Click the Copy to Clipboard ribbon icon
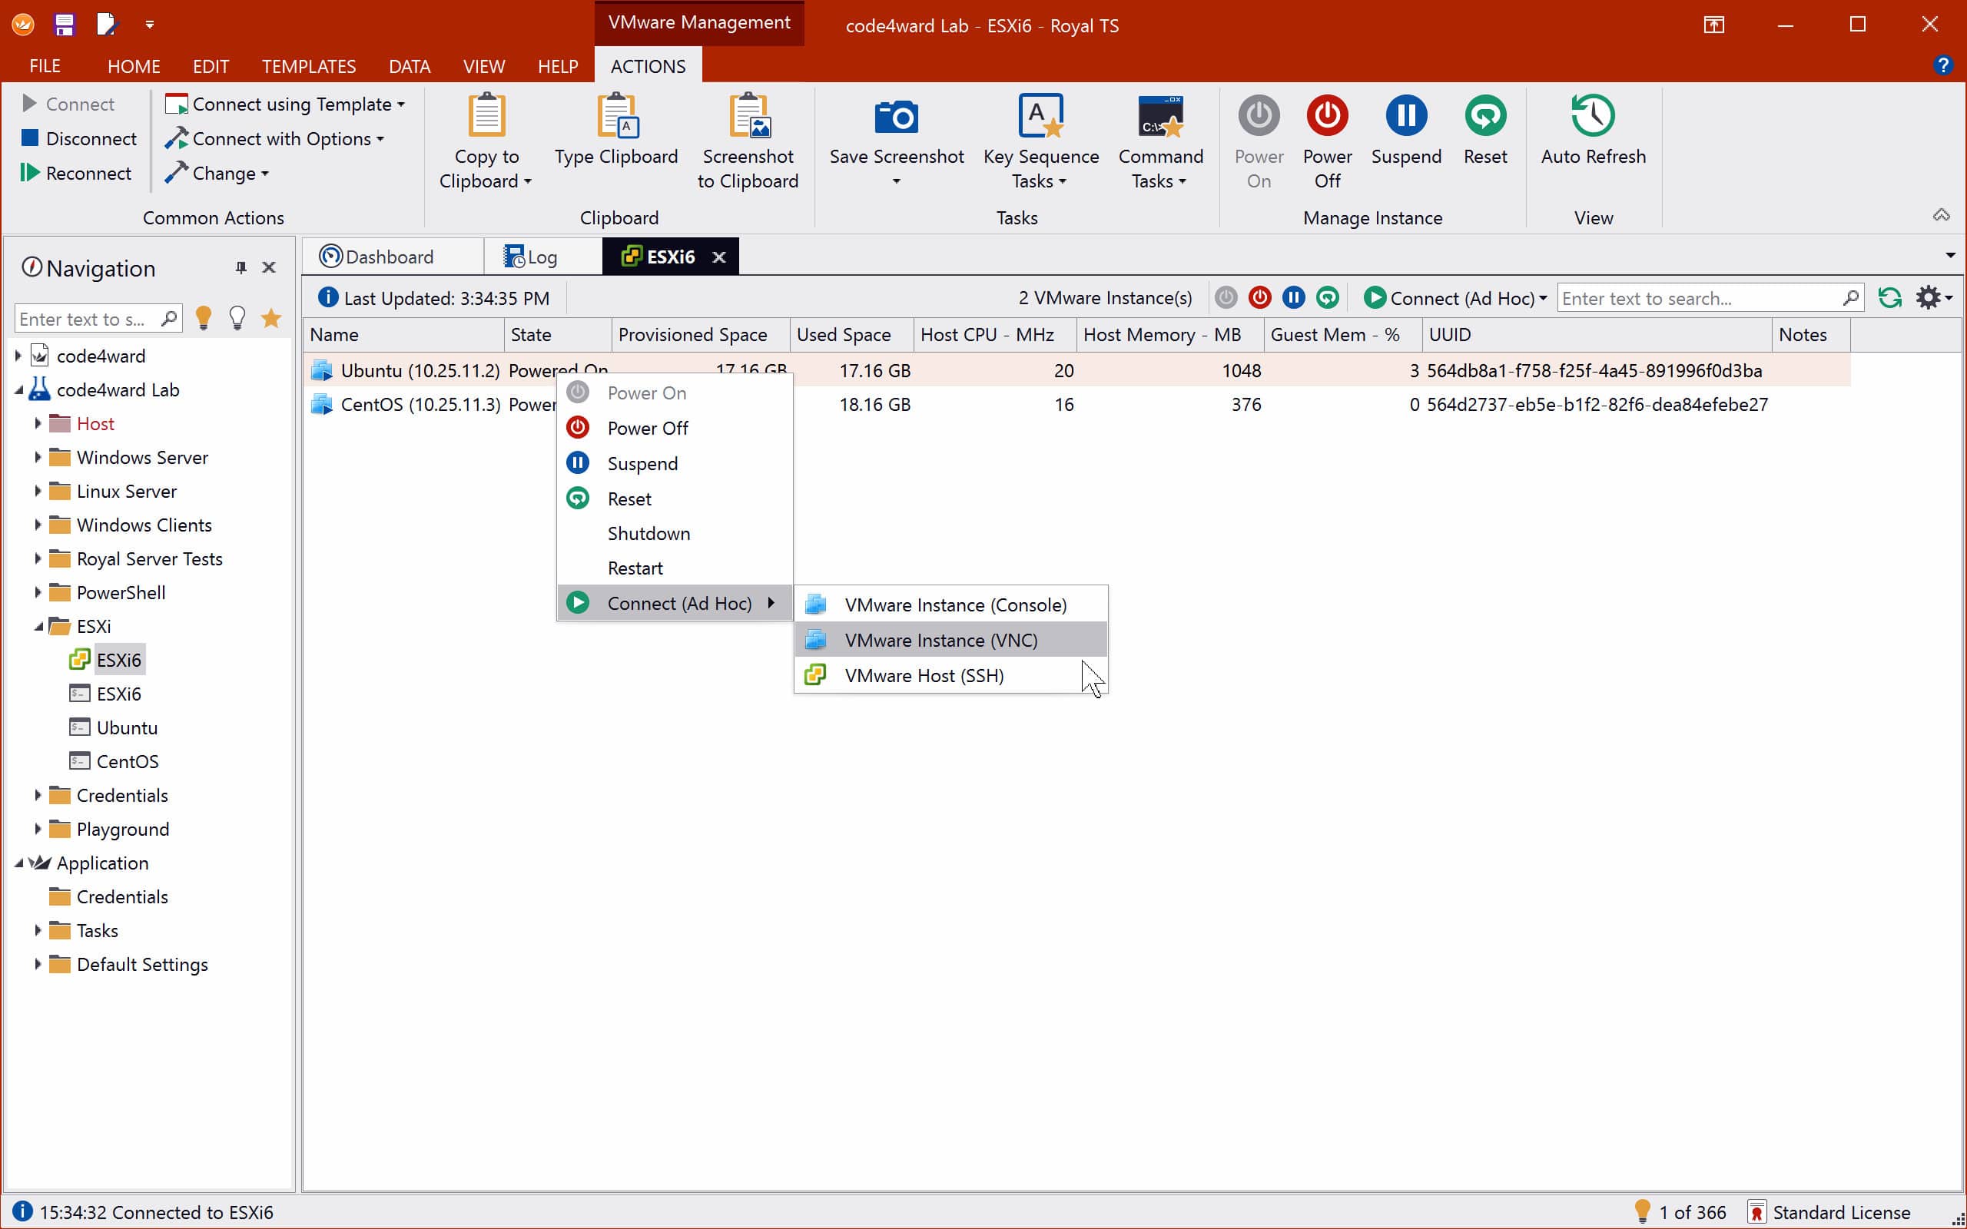 tap(486, 115)
